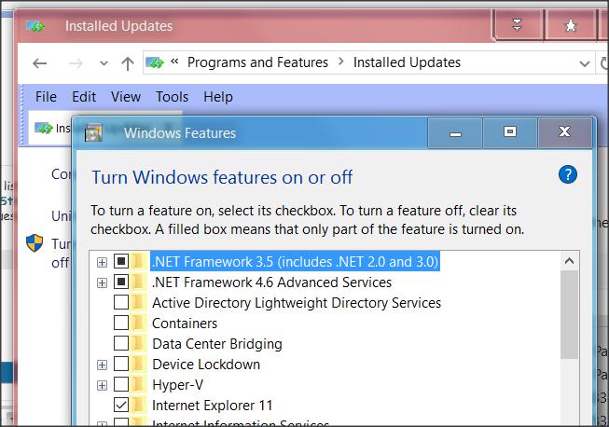
Task: Select Active Directory Lightweight Directory Services label
Action: [297, 303]
